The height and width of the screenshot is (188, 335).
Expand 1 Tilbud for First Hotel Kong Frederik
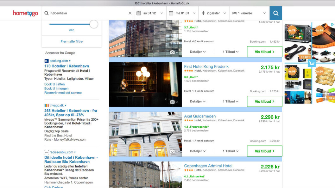pyautogui.click(x=231, y=101)
